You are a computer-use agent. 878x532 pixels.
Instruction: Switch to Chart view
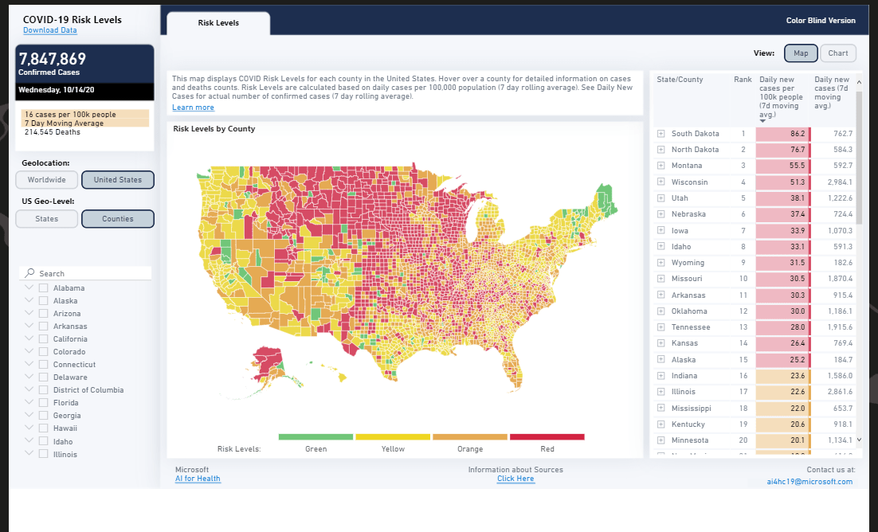coord(838,53)
